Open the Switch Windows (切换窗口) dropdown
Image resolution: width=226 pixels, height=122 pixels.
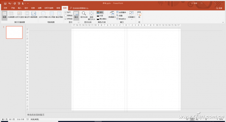pos(131,15)
